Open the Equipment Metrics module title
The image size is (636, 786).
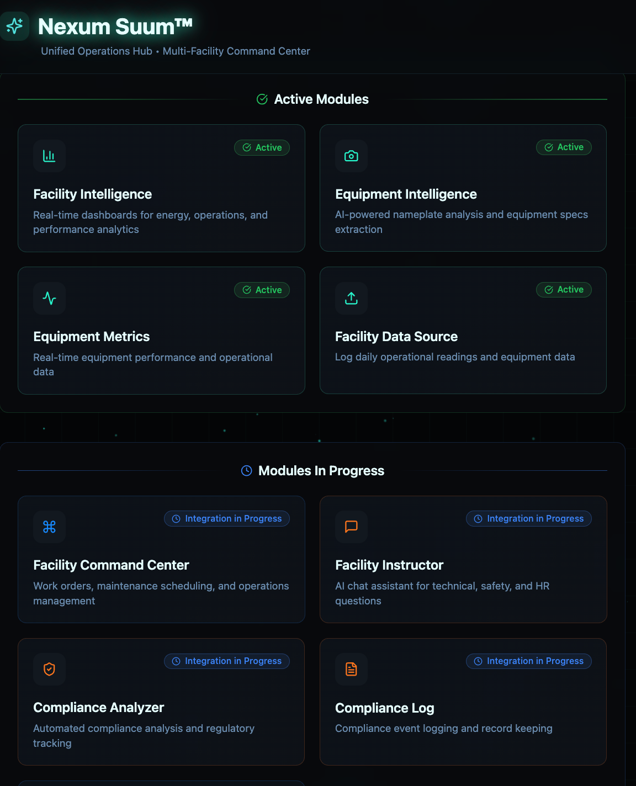(91, 337)
